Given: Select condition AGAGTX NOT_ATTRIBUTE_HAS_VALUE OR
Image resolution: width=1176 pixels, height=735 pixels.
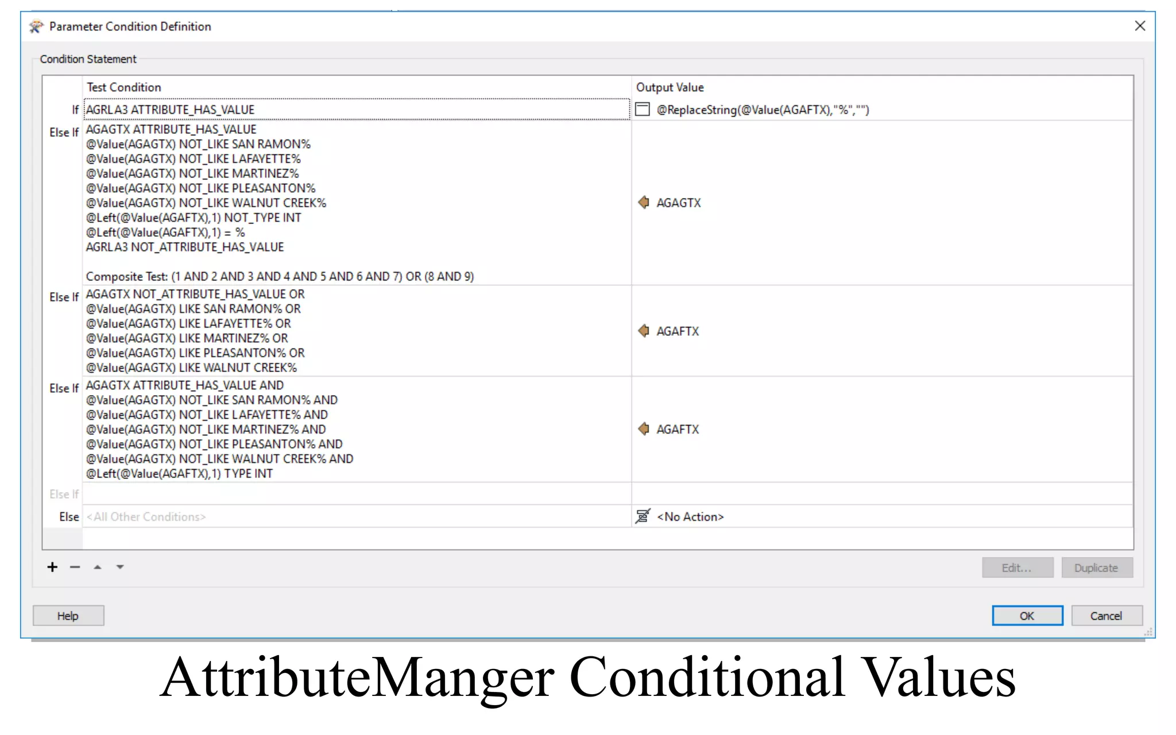Looking at the screenshot, I should pos(195,294).
